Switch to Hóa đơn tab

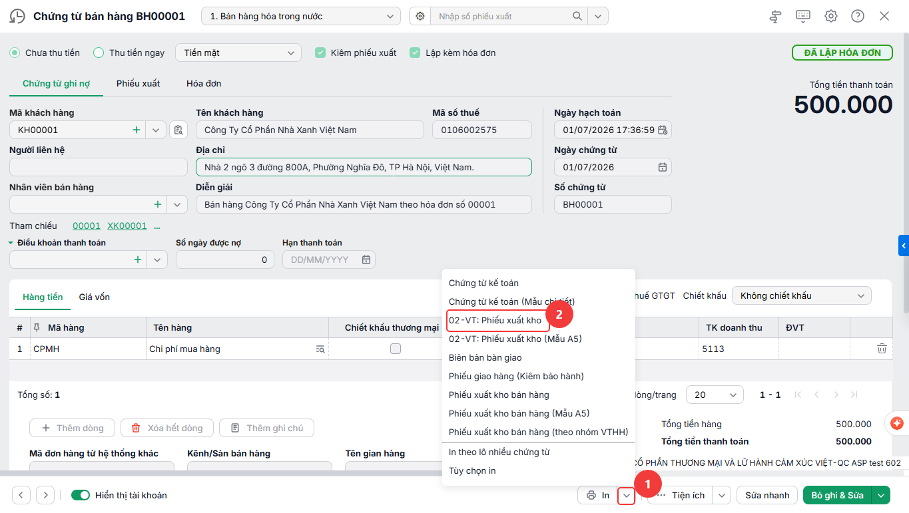(204, 83)
